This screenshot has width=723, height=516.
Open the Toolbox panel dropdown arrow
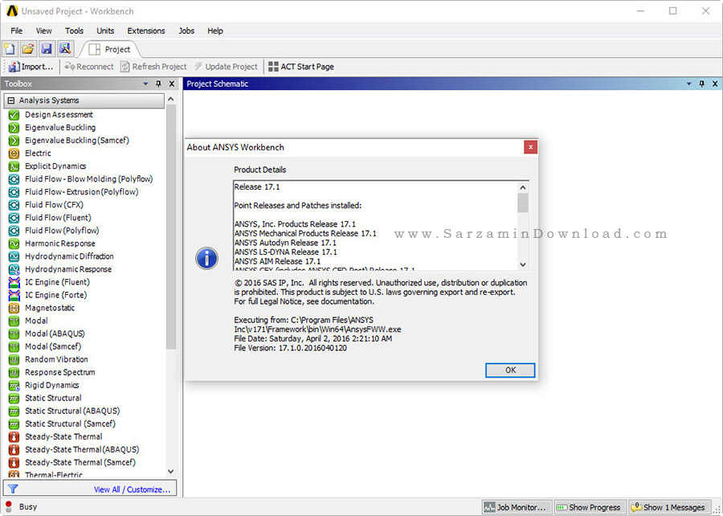point(145,84)
